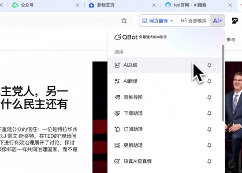Choose 思维导图 in the QBot list
Viewport: 242px width, 173px height.
tap(164, 97)
